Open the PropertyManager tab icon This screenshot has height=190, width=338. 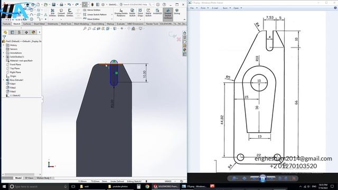tap(12, 32)
